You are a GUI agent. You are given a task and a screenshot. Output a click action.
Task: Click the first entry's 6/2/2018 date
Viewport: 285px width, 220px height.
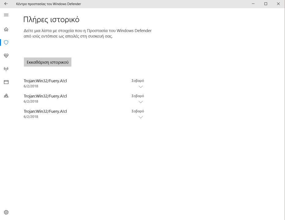click(31, 86)
